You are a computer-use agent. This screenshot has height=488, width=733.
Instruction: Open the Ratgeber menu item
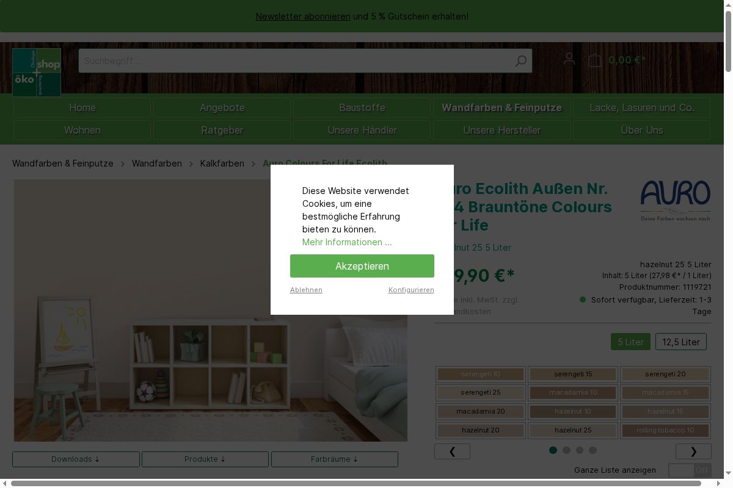222,131
